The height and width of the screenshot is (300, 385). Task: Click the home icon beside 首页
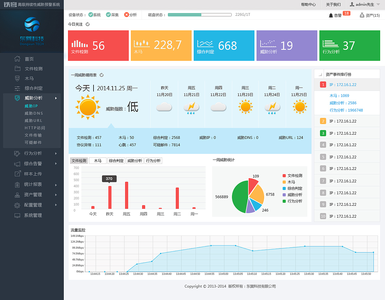tap(17, 59)
